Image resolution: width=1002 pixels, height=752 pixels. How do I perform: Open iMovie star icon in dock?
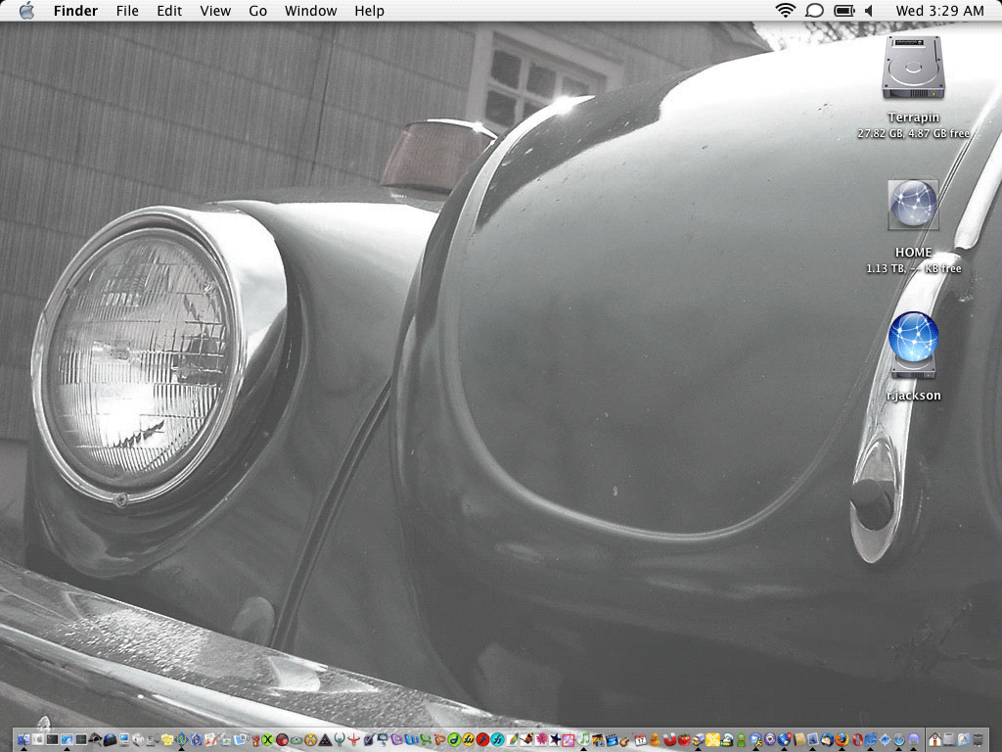(556, 740)
